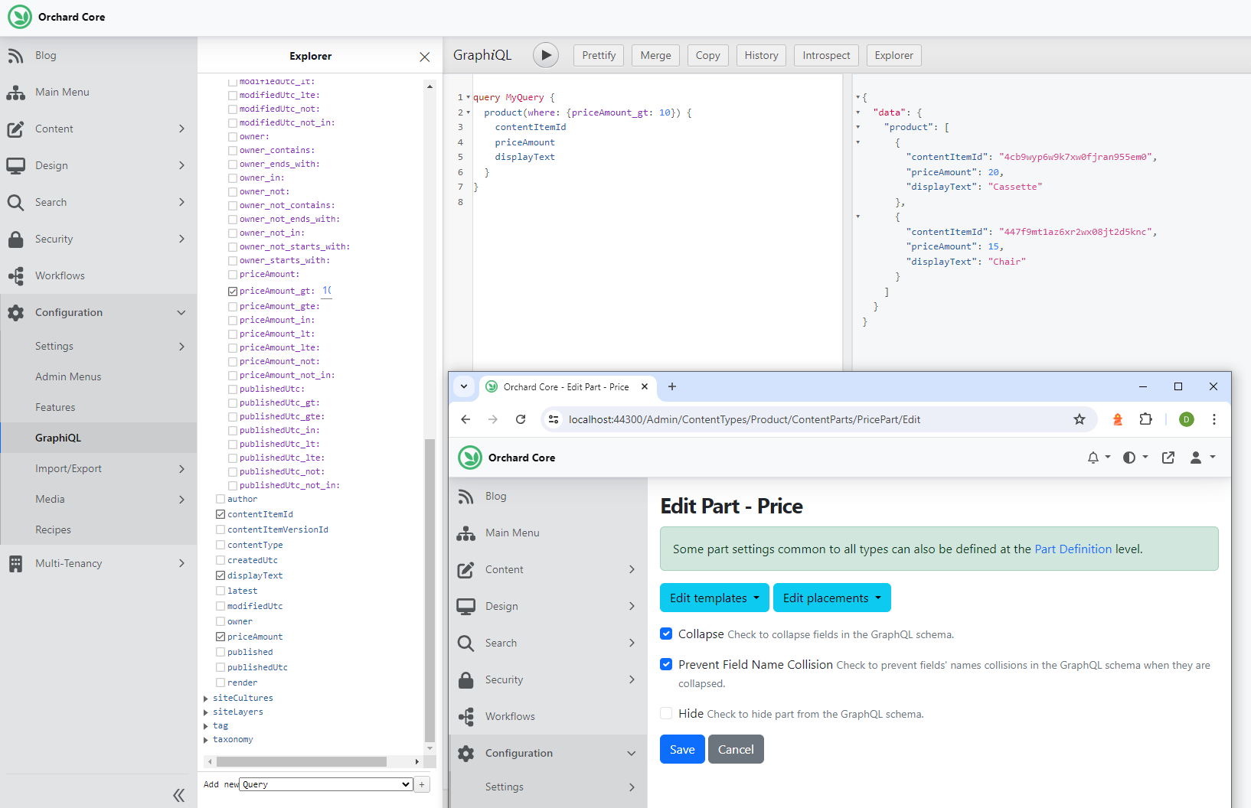Open the user account menu in the Edit Part window
This screenshot has height=808, width=1251.
click(x=1202, y=458)
